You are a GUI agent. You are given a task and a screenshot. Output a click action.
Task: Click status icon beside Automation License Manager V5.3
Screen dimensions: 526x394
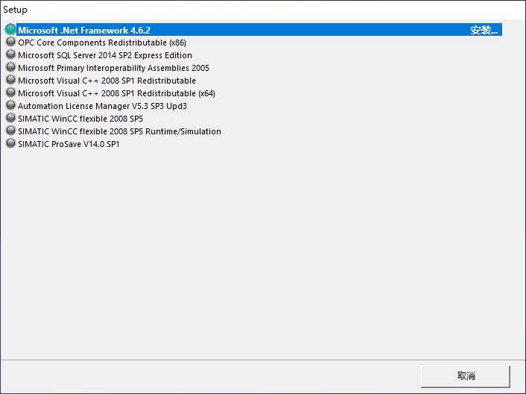click(x=10, y=106)
